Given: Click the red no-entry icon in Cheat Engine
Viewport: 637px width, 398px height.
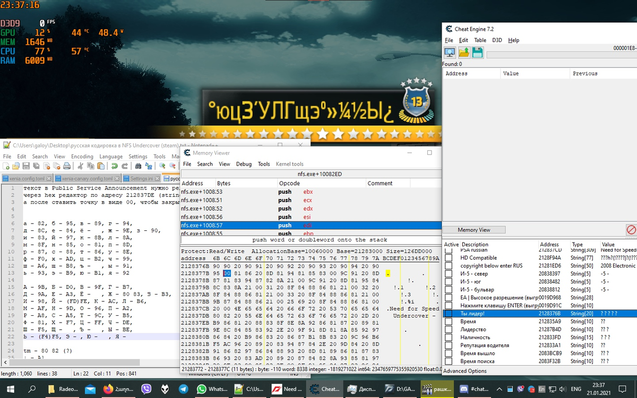Looking at the screenshot, I should coord(631,230).
